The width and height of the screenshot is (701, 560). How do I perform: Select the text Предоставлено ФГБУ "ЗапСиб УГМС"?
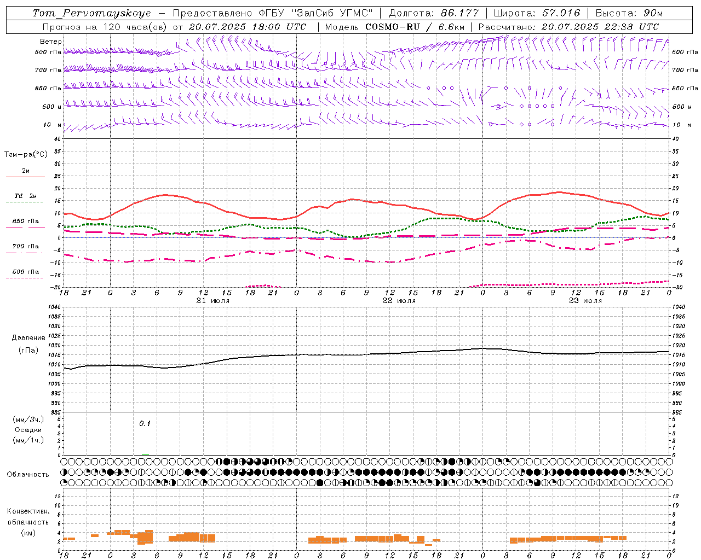273,13
